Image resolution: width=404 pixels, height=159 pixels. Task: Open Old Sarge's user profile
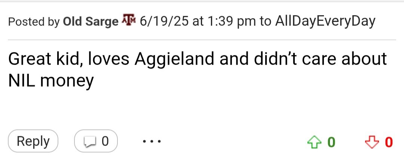tap(91, 22)
